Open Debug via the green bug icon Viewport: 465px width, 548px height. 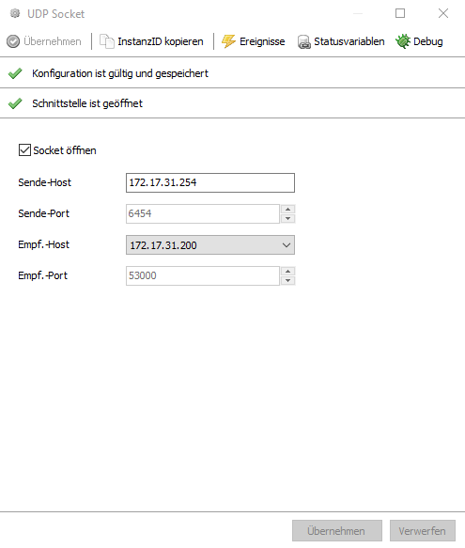[x=403, y=41]
